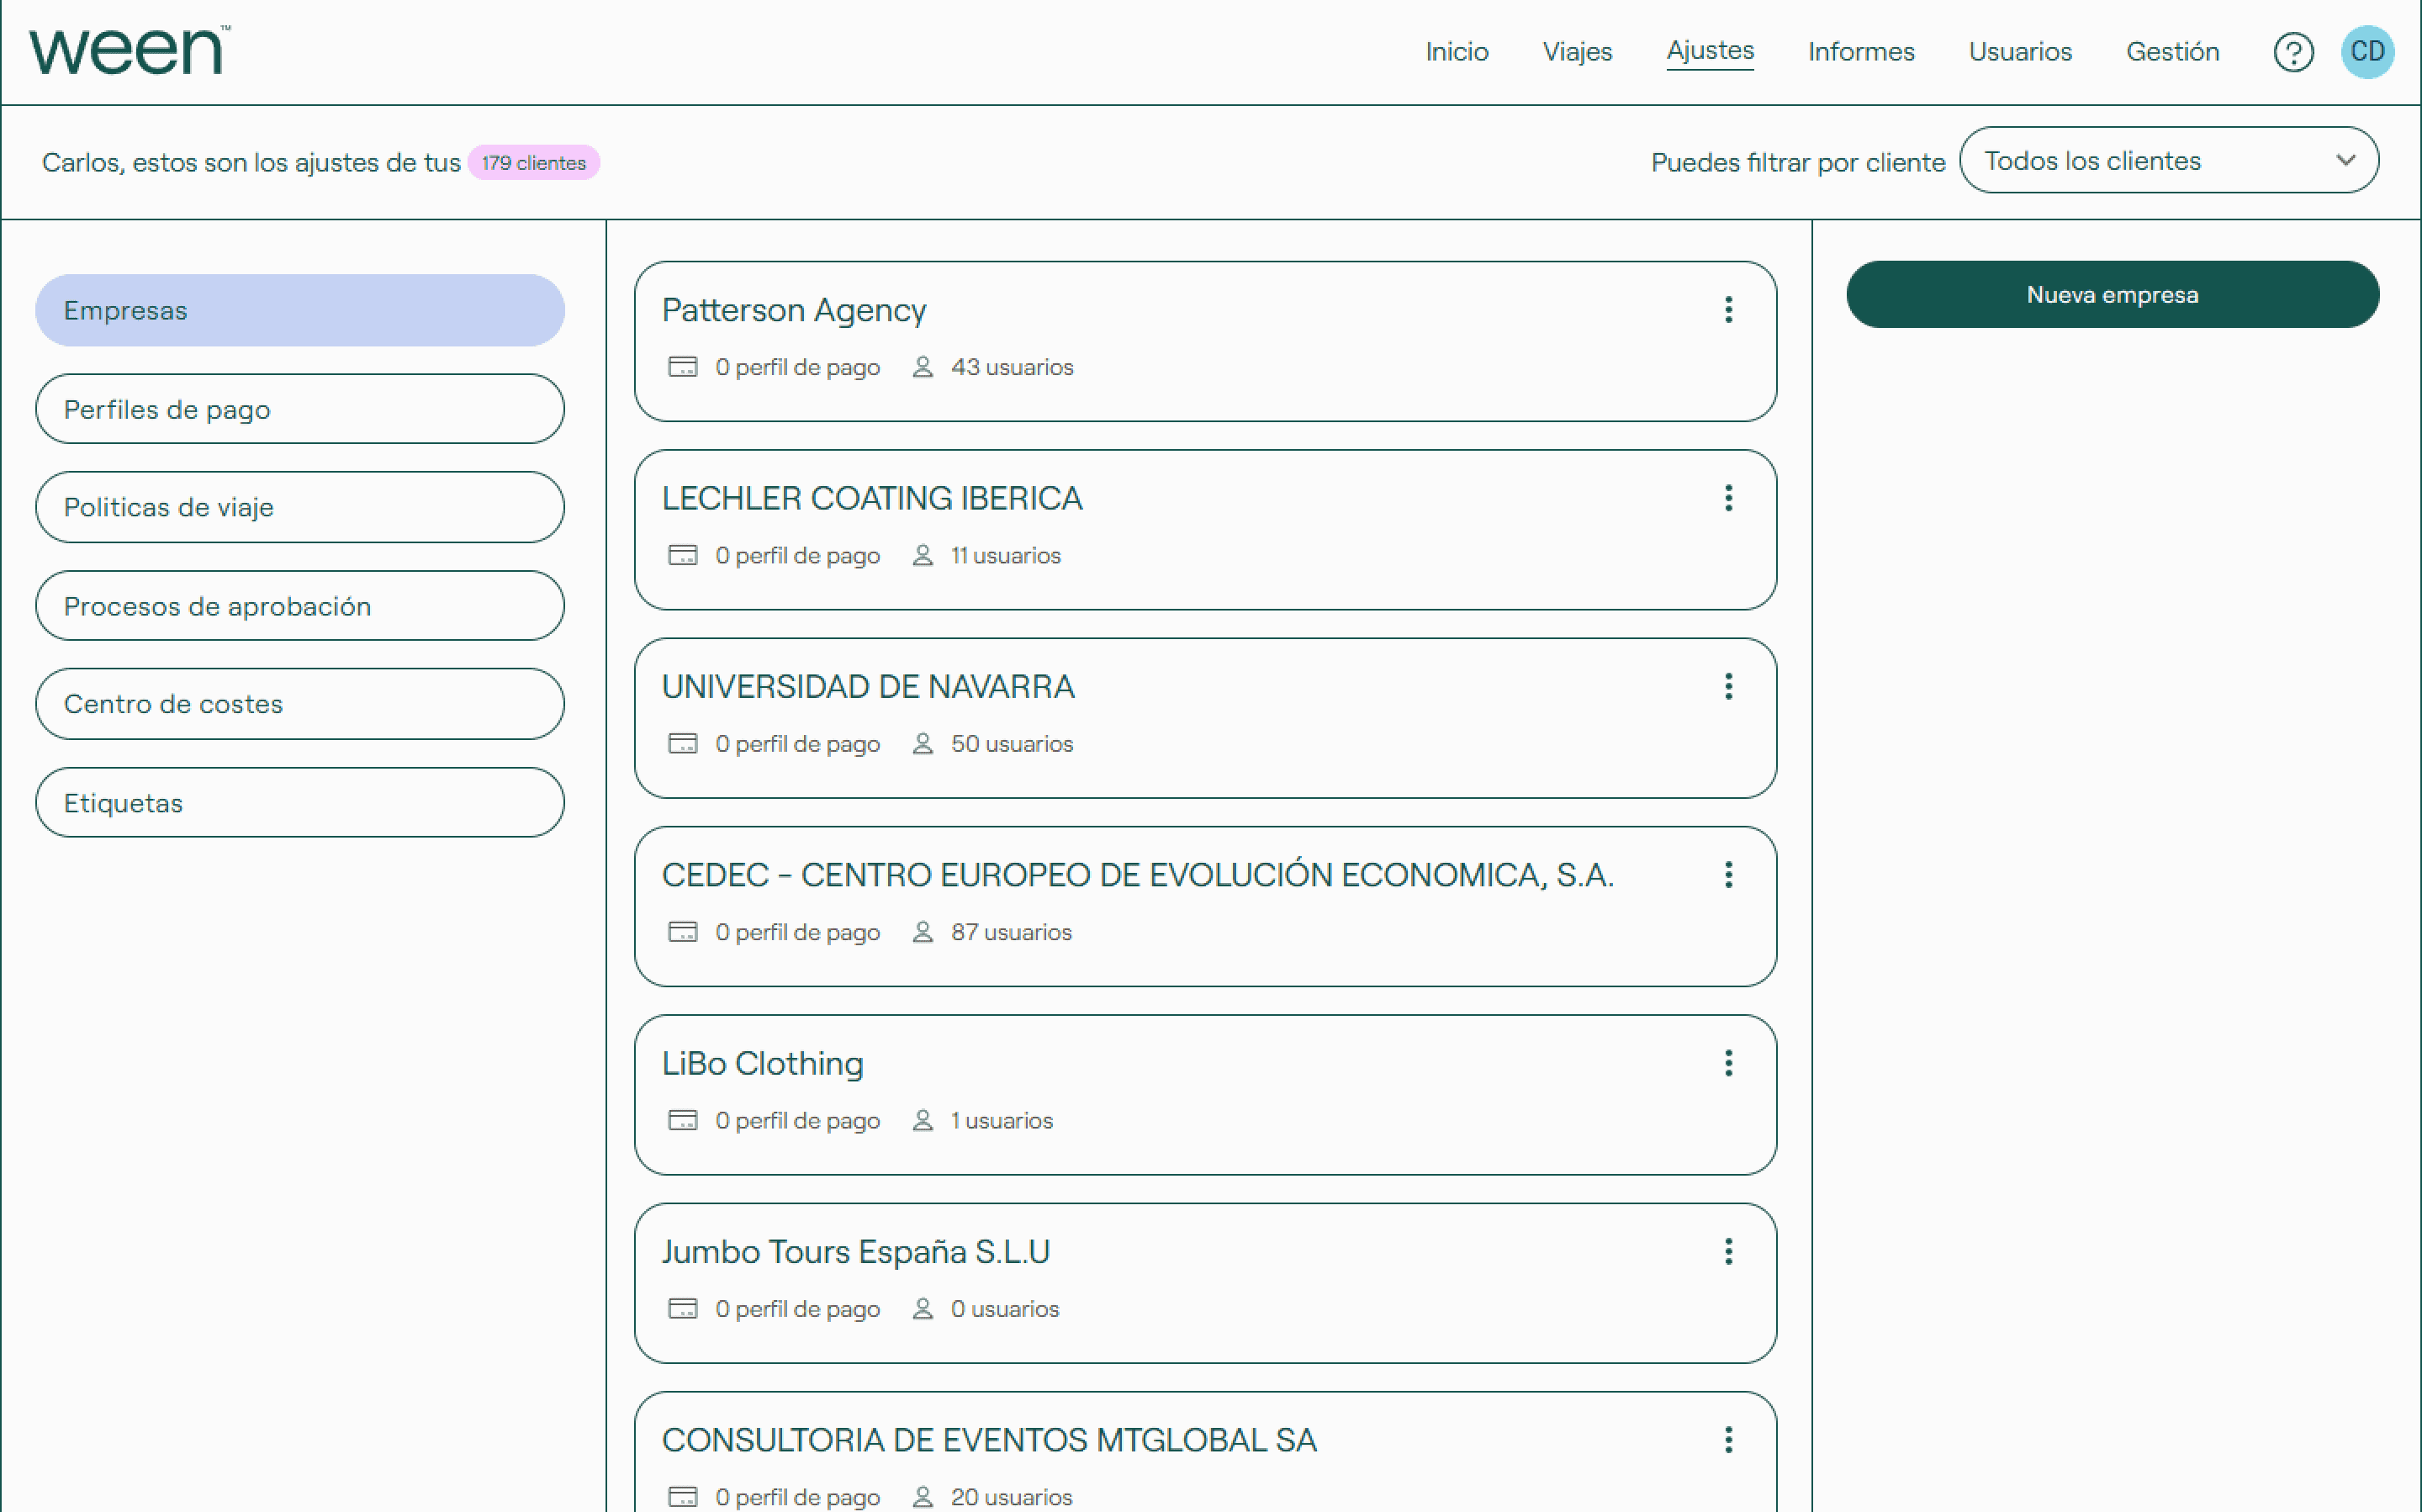Open Procesos de aprobación section
This screenshot has height=1512, width=2422.
click(x=299, y=606)
